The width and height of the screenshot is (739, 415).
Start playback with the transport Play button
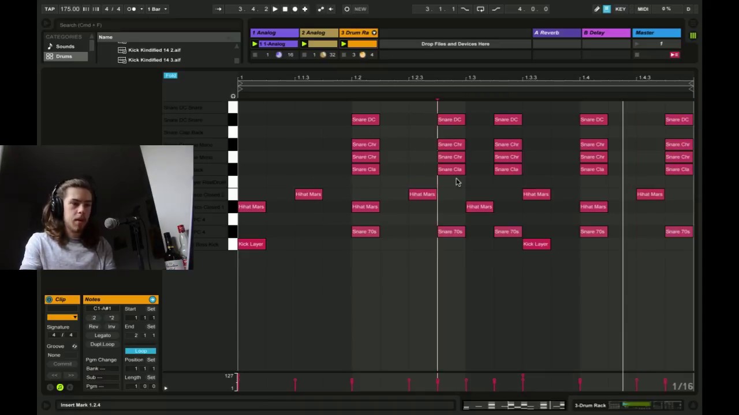click(275, 9)
